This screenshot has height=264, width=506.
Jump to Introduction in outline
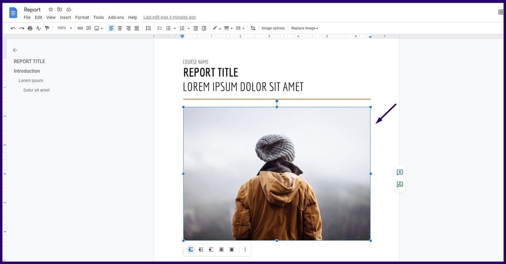tap(27, 71)
